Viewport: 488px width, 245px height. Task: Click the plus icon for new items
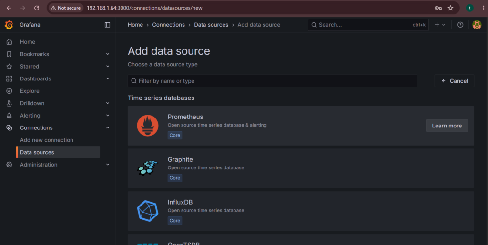(437, 25)
